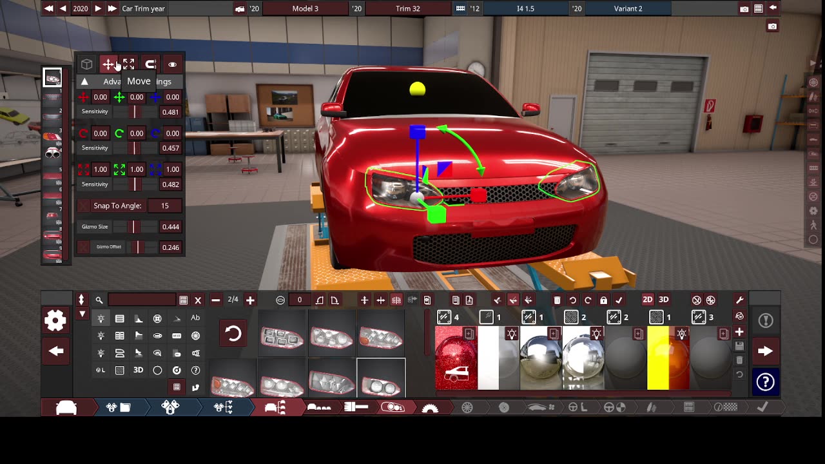Viewport: 825px width, 464px height.
Task: Select the taillight fixture numbered 3
Action: (53, 135)
